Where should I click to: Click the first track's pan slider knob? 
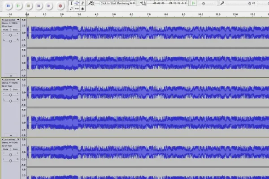tap(10, 41)
